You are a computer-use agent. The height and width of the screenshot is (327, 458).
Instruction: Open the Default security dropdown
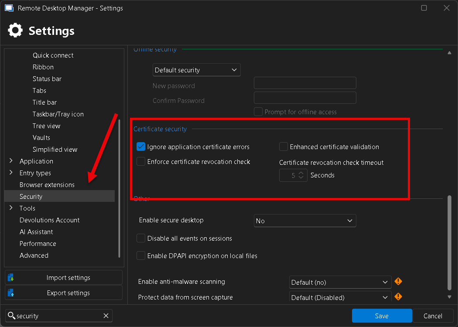[197, 70]
